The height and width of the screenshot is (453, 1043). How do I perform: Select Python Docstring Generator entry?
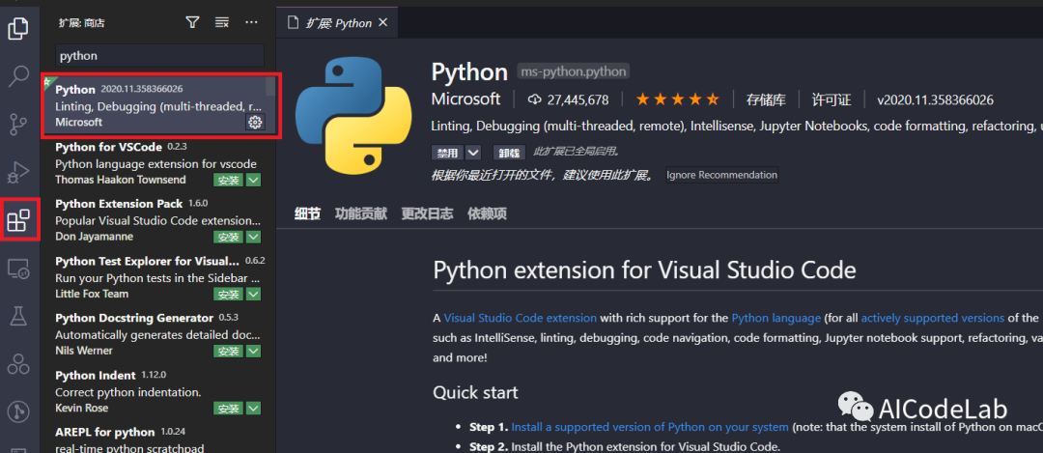[x=157, y=334]
